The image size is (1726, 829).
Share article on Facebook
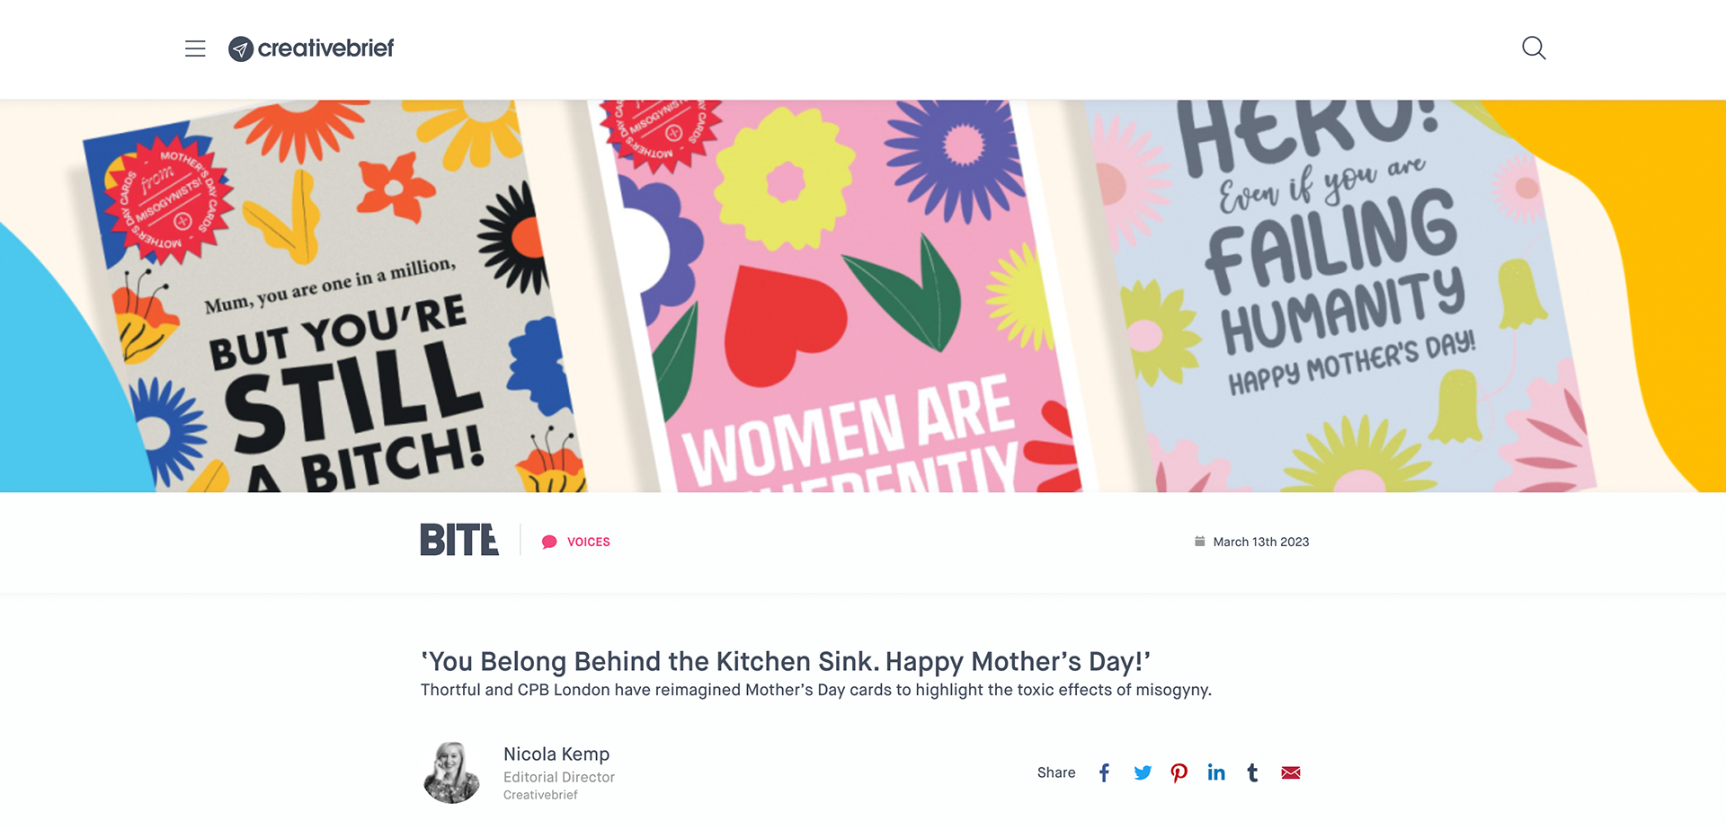pos(1105,772)
